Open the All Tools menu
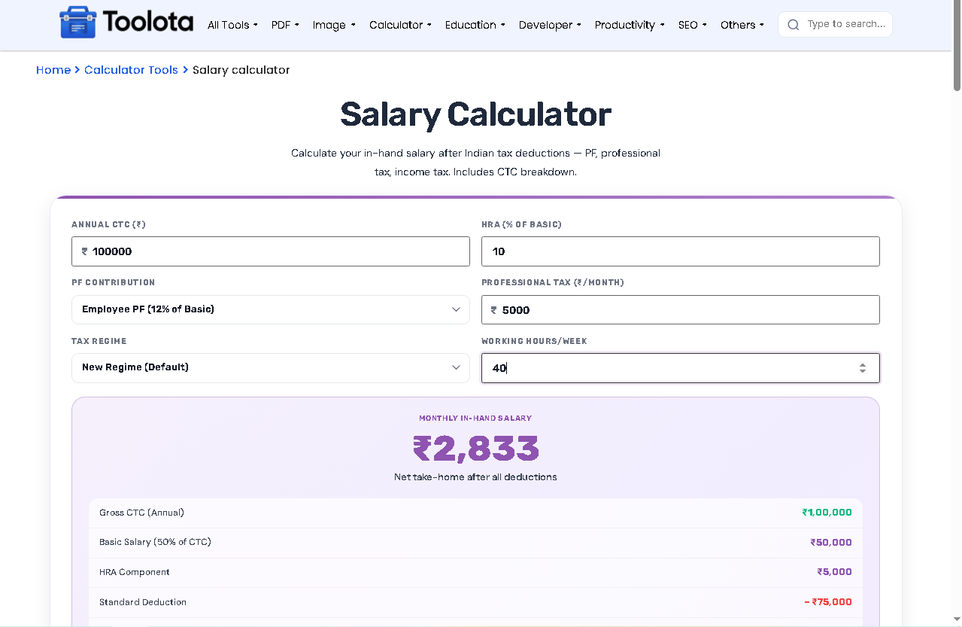The image size is (962, 627). (232, 25)
